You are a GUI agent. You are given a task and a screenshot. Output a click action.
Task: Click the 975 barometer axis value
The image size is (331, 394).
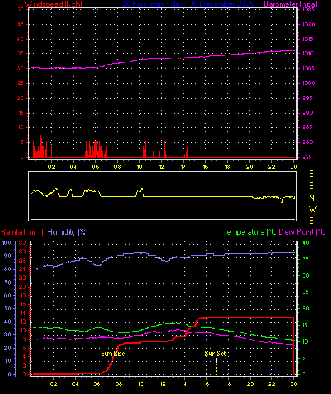coord(308,157)
